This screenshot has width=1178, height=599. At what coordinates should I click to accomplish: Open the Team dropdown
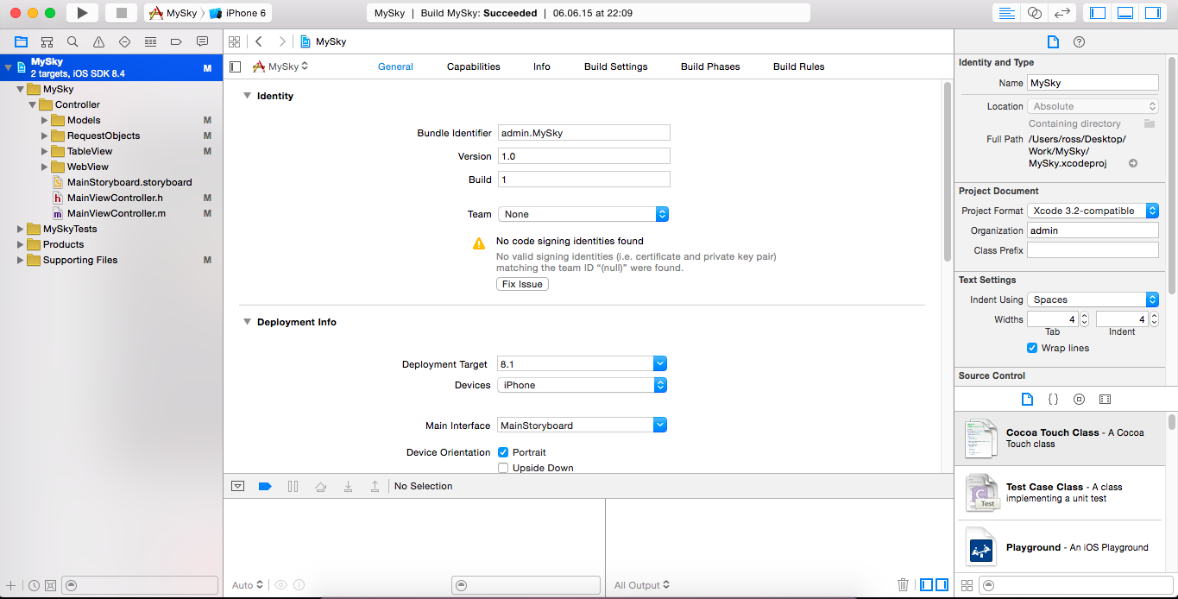click(583, 214)
